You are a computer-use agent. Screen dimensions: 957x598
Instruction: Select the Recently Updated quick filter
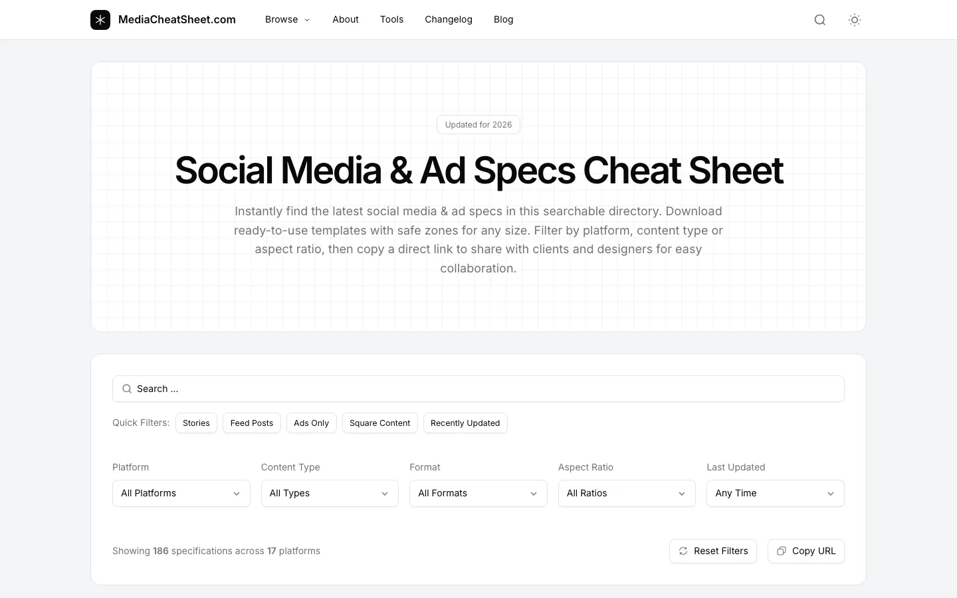[465, 423]
